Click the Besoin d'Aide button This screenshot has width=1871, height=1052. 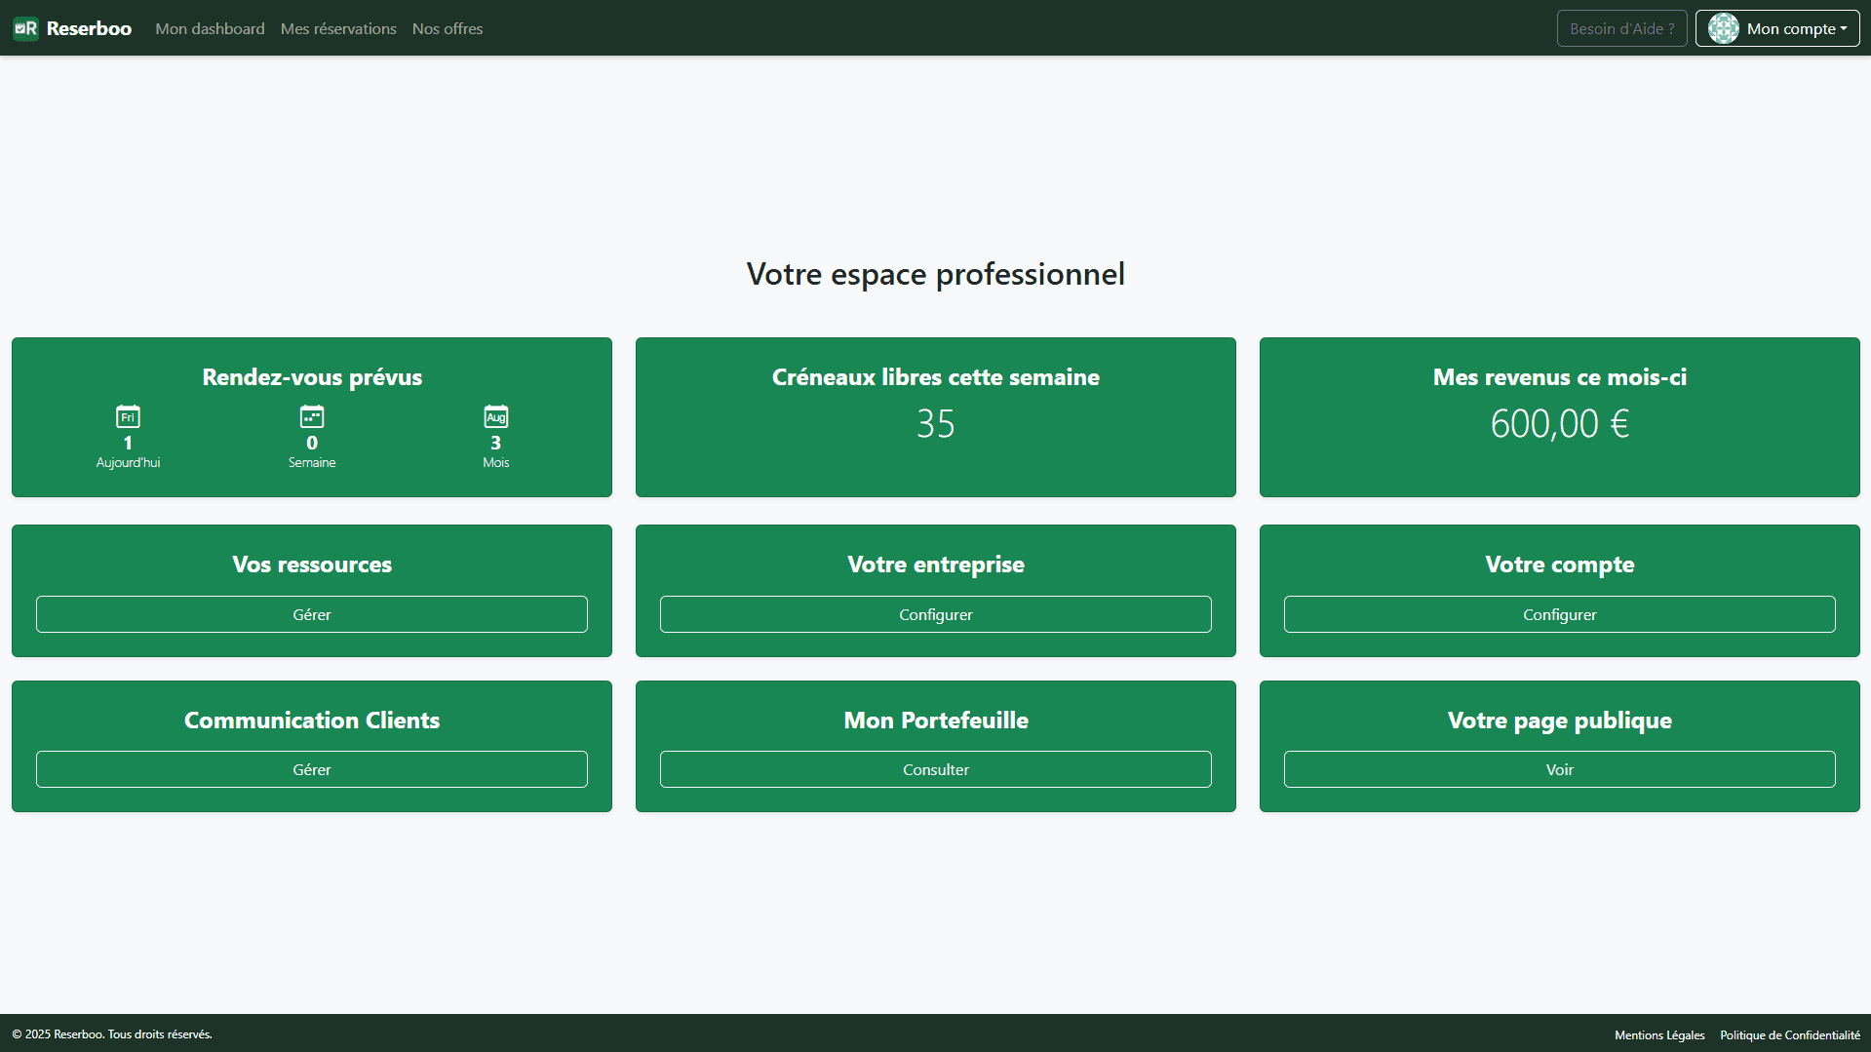1621,28
